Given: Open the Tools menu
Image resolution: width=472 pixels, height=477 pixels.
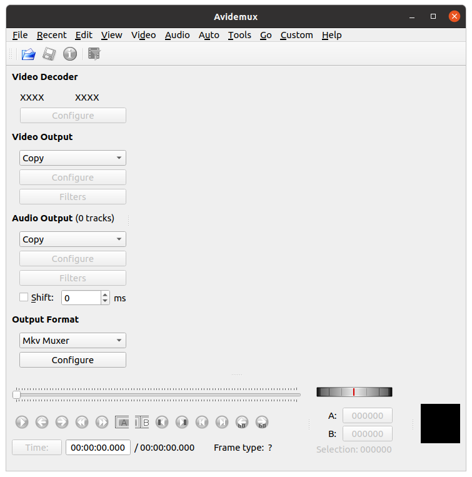Looking at the screenshot, I should point(239,35).
